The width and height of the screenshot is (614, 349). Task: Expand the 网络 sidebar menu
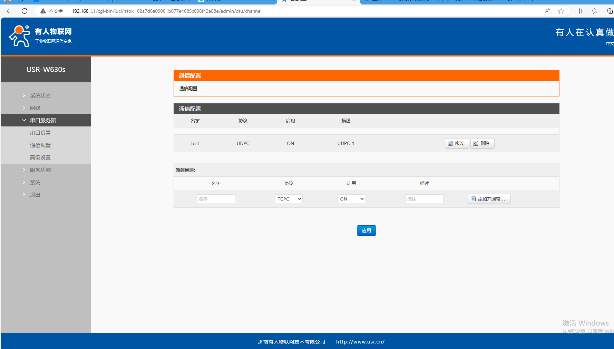coord(35,108)
